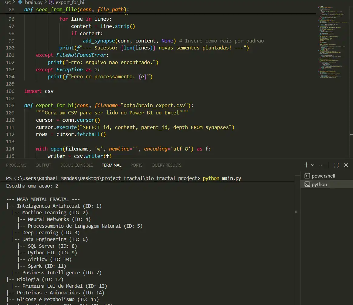Screen dimensions: 353x305
Task: Show the QUERY RESULTS tab
Action: [x=166, y=165]
